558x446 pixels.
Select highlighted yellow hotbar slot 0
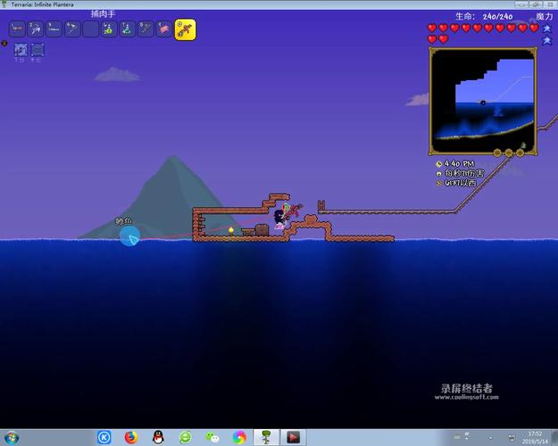(185, 29)
